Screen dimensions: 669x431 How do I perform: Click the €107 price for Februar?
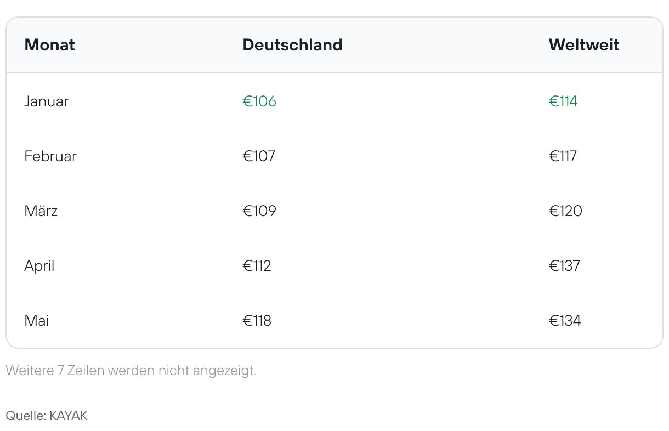coord(259,156)
